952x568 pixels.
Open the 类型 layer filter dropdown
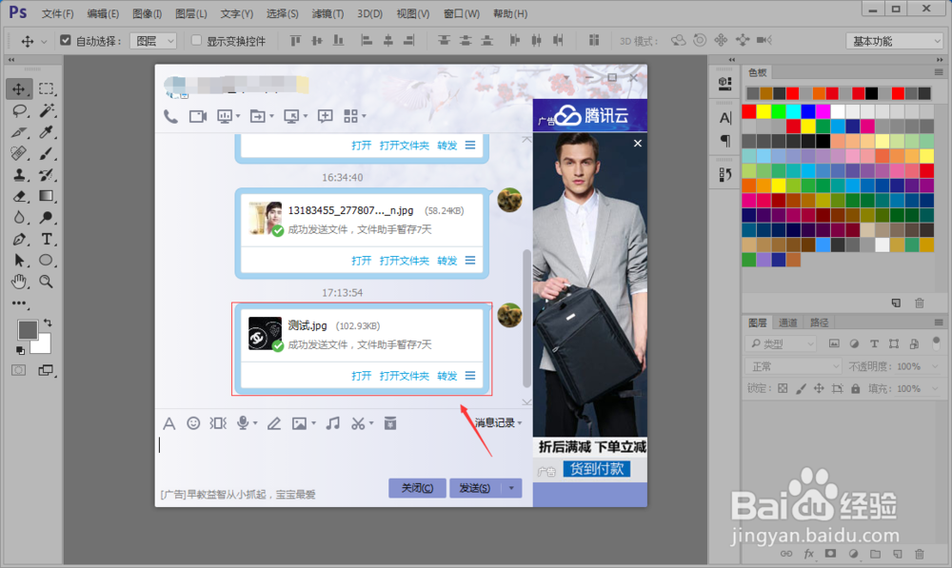[x=781, y=344]
